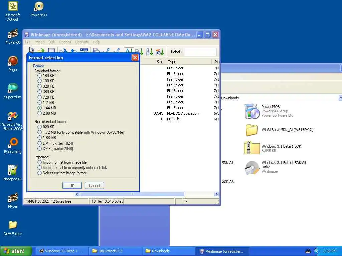The width and height of the screenshot is (342, 256).
Task: Select the Everything desktop icon
Action: [13, 146]
